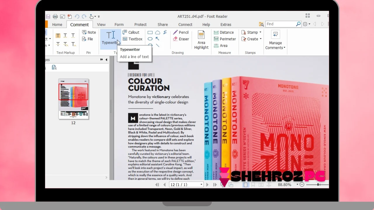Attach a File as comment
The height and width of the screenshot is (210, 374).
tap(87, 39)
